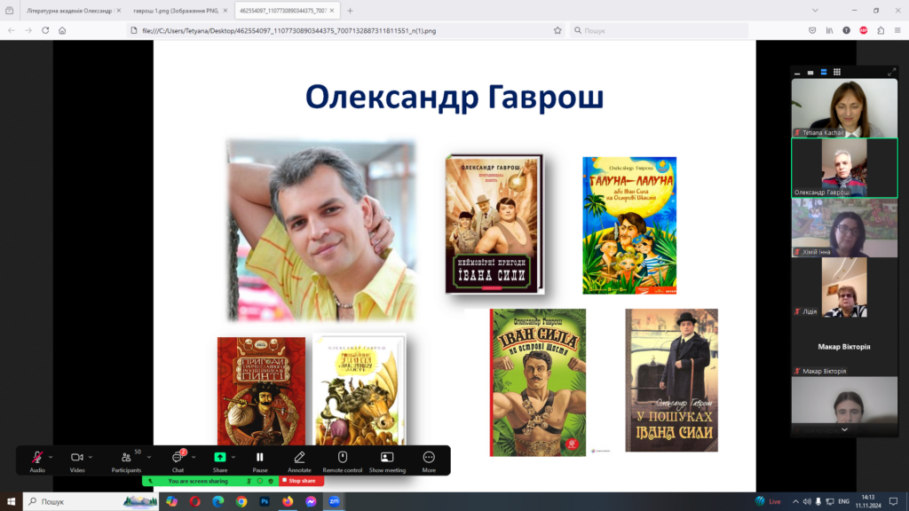909x511 pixels.
Task: Open the Zoom Chat with unread messages
Action: pyautogui.click(x=178, y=458)
